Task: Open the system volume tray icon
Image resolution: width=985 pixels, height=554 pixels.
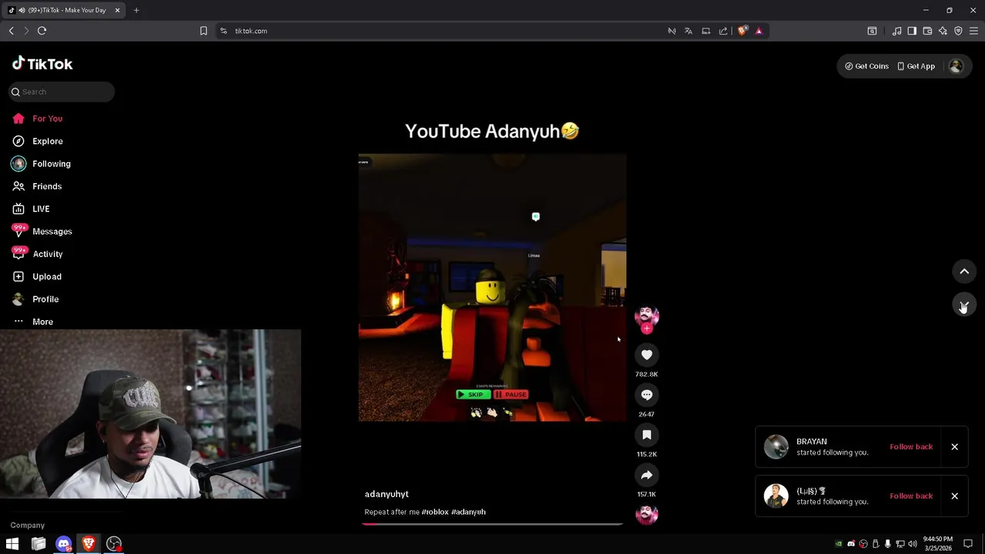Action: pyautogui.click(x=913, y=544)
